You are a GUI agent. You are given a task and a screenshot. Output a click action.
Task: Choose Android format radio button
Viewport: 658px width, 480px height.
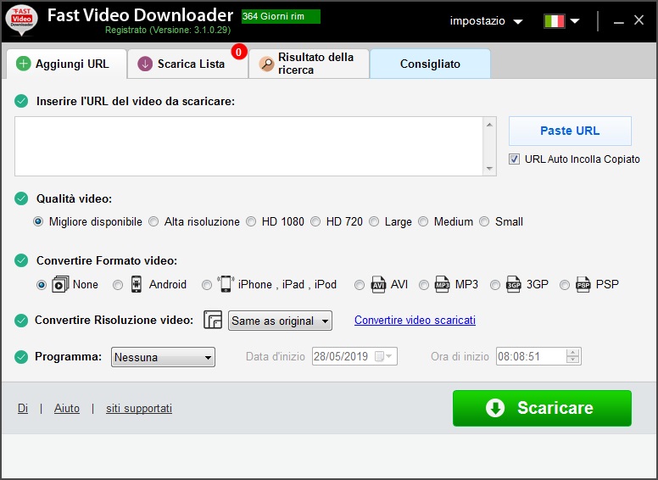(118, 285)
